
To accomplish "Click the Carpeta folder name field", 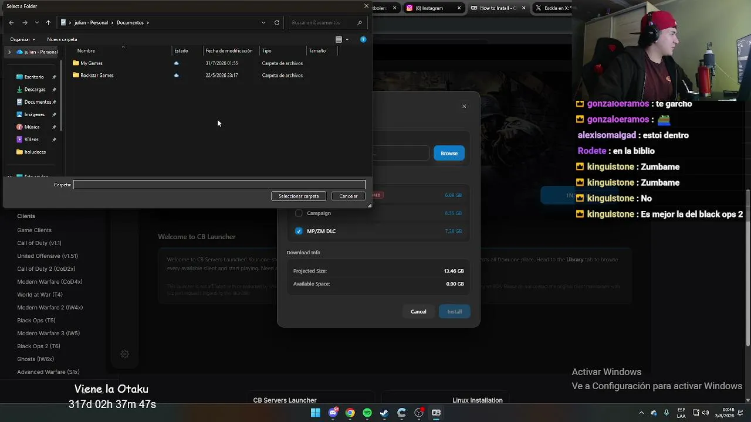I will pyautogui.click(x=219, y=185).
